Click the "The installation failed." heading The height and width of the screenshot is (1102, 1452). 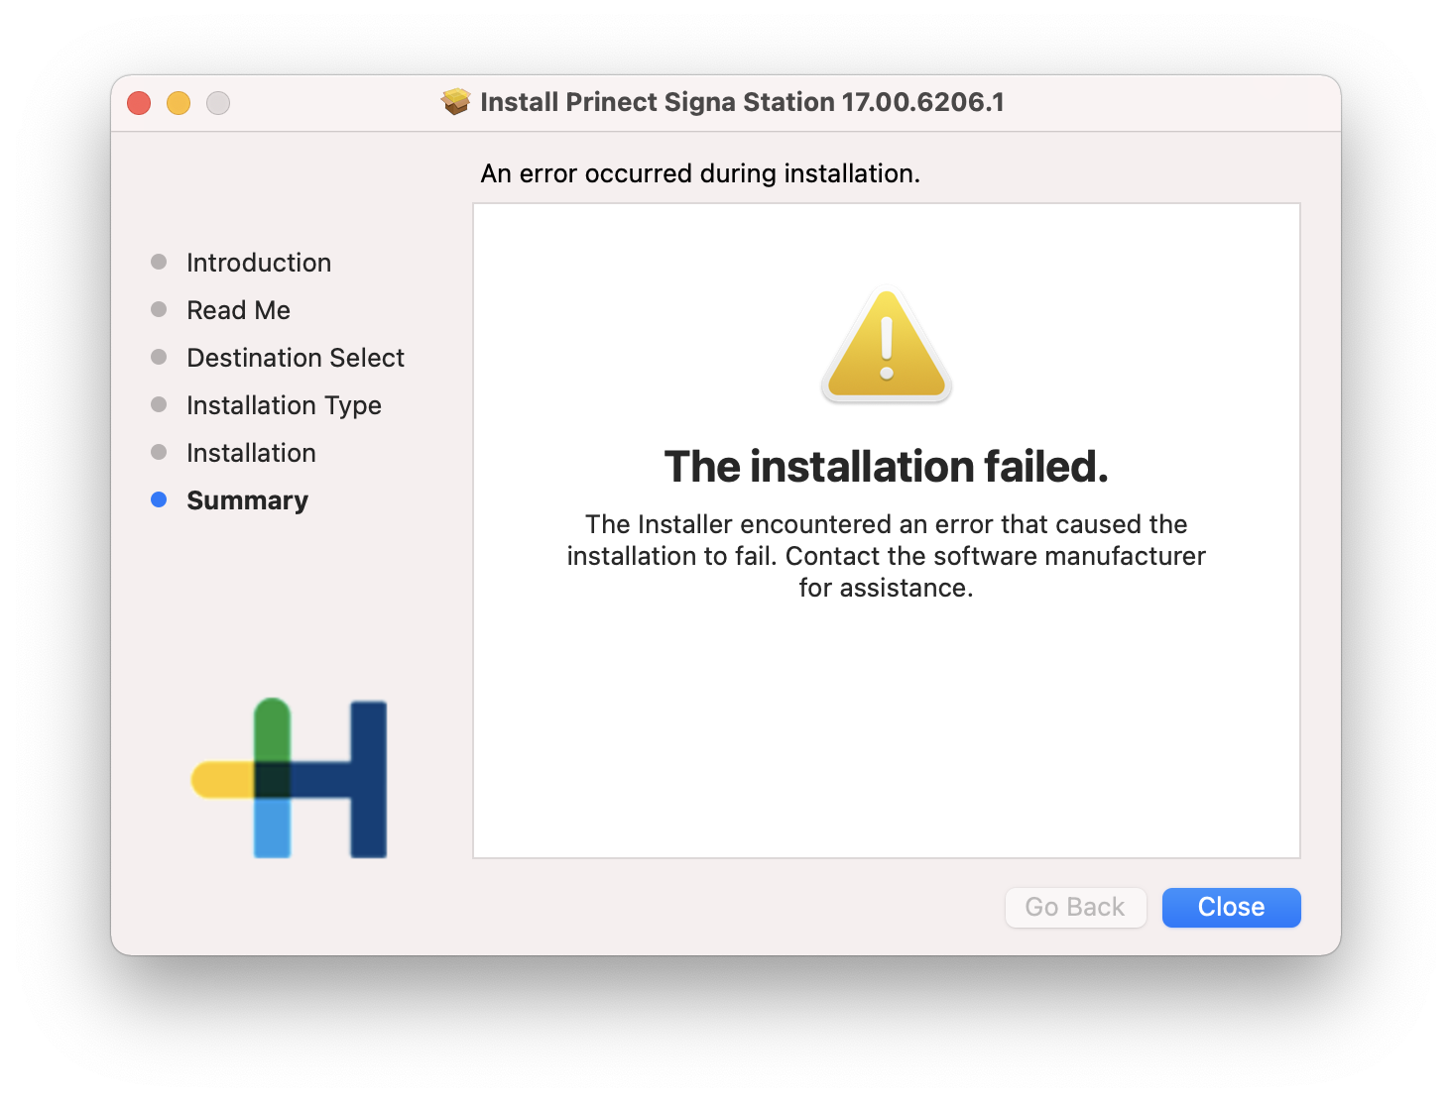pyautogui.click(x=886, y=467)
